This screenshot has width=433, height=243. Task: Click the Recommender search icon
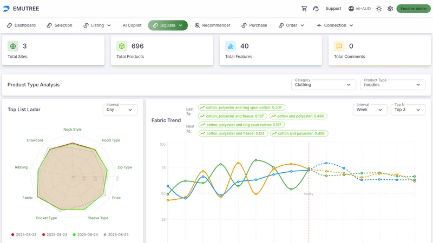197,25
